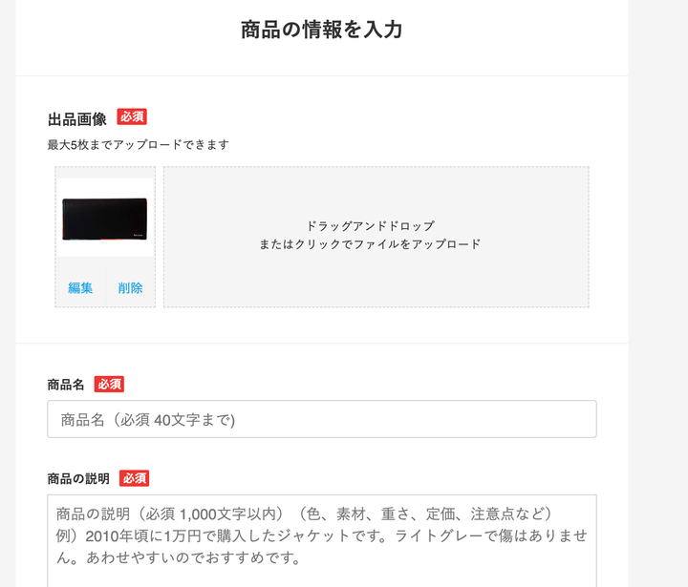Click the 商品名 field label
Viewport: 688px width, 587px height.
[66, 385]
